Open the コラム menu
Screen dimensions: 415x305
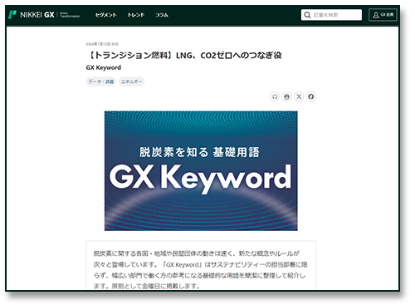[x=162, y=15]
